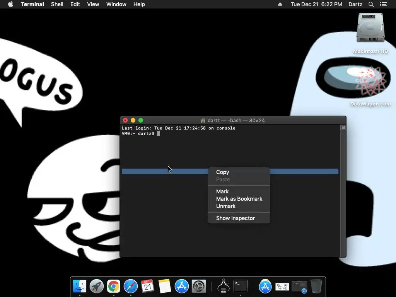The width and height of the screenshot is (396, 297).
Task: Close the Terminal window with red button
Action: click(125, 121)
